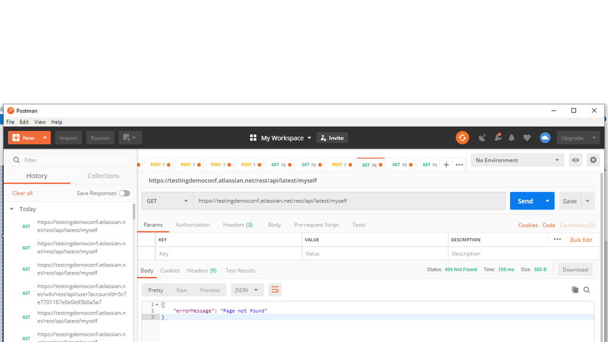Open the tab options three-dots menu
Viewport: 608px width, 342px height.
459,165
